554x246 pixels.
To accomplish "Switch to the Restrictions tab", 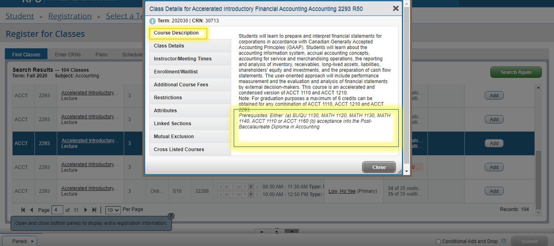I will tap(168, 98).
